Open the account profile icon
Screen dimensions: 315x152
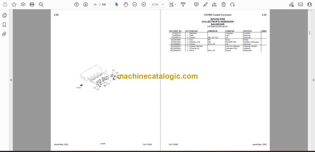coord(310,5)
